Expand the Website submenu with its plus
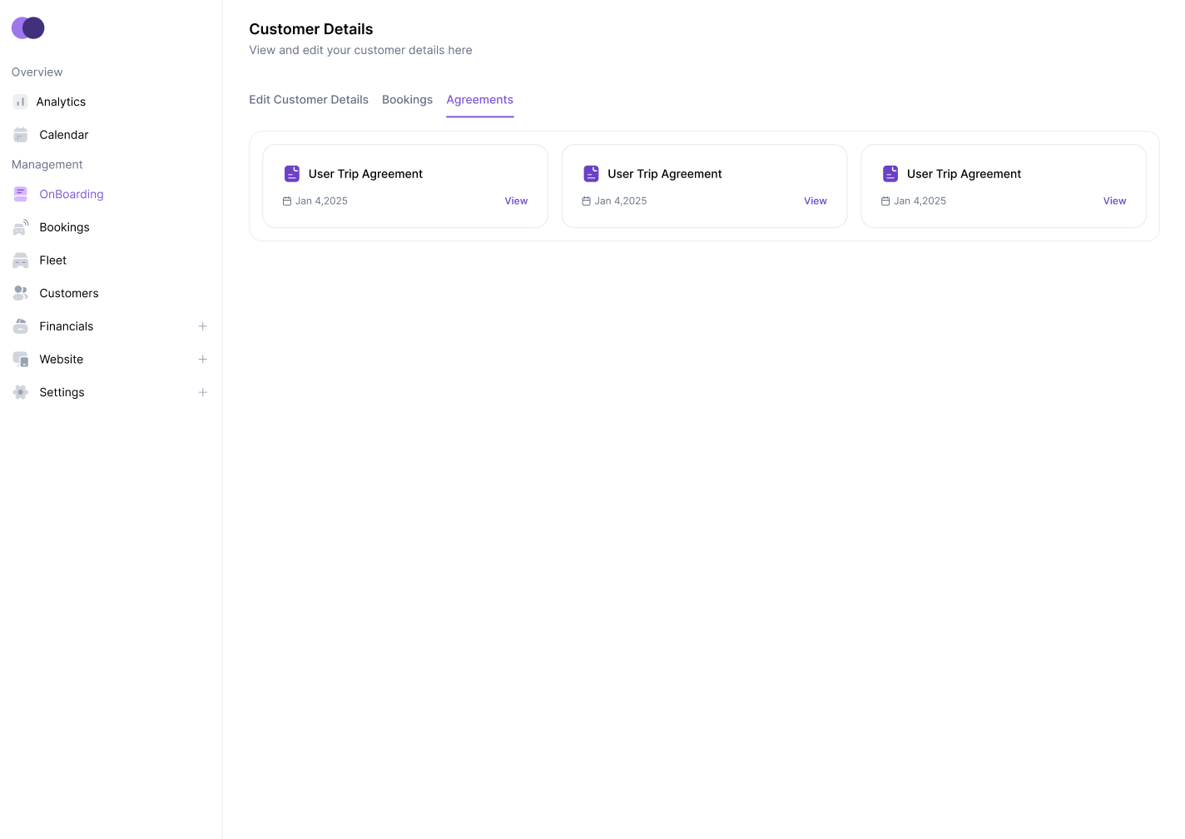Viewport: 1185px width, 839px height. pos(202,360)
